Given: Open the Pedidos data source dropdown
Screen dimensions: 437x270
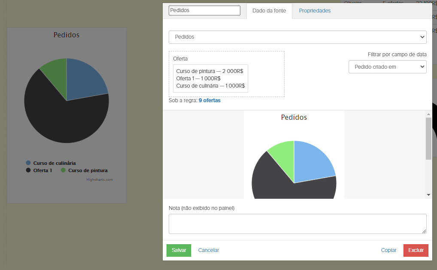Looking at the screenshot, I should 297,37.
